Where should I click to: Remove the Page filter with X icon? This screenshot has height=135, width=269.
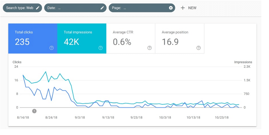171,8
